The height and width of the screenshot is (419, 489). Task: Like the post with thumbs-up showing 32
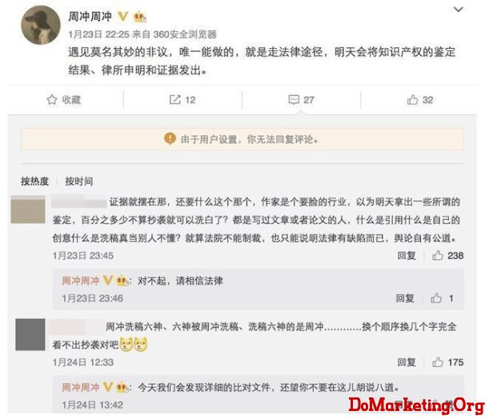(x=412, y=100)
